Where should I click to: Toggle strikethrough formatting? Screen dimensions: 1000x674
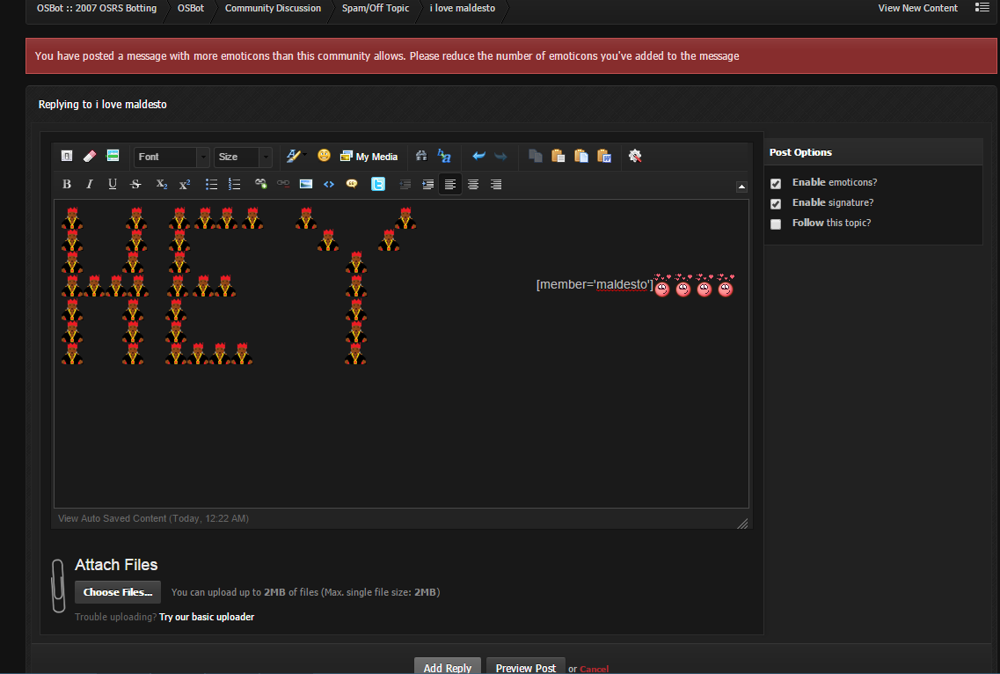coord(135,185)
